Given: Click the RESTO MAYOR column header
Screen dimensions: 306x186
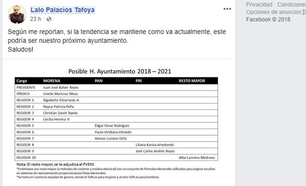Looking at the screenshot, I should pos(192,81).
